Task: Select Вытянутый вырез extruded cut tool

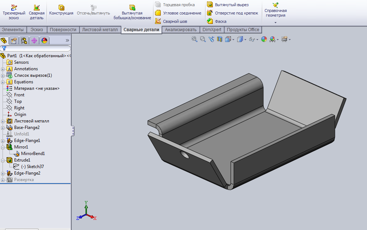Action: 228,5
